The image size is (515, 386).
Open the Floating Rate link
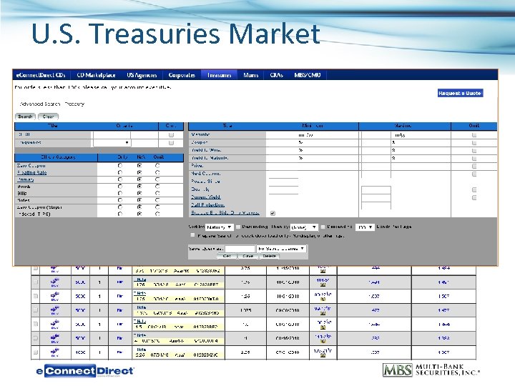(x=32, y=173)
